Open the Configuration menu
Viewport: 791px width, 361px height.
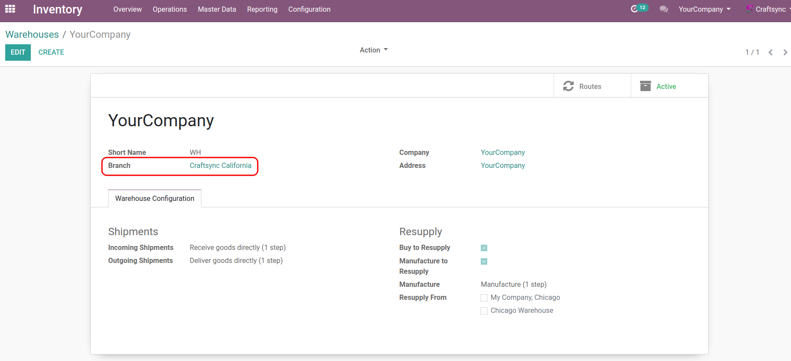309,9
